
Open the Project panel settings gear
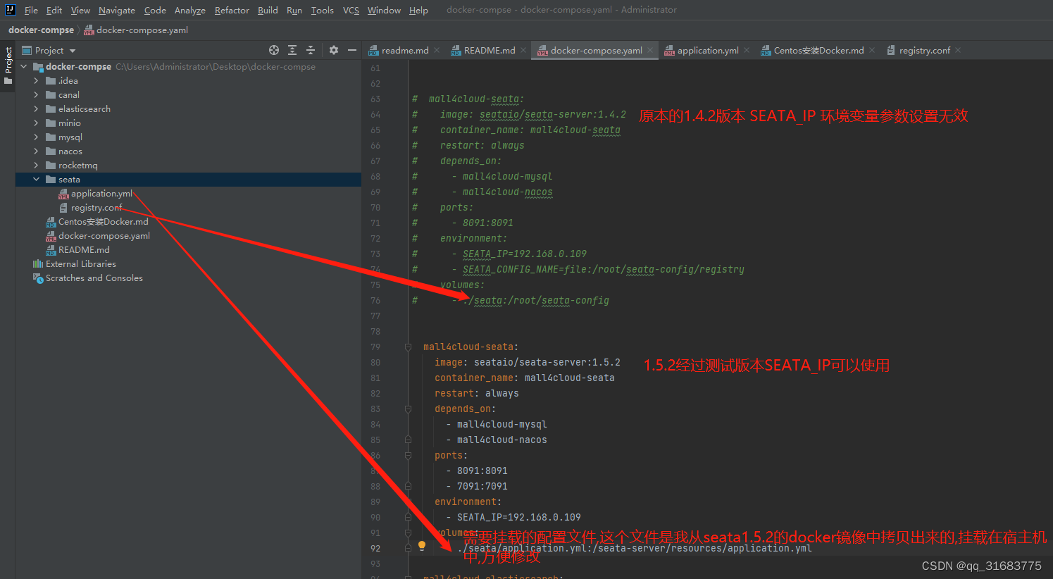(333, 50)
